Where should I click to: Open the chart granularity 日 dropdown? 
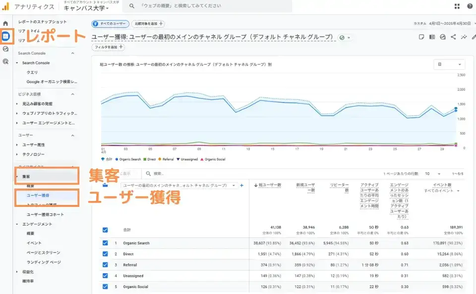pyautogui.click(x=449, y=64)
